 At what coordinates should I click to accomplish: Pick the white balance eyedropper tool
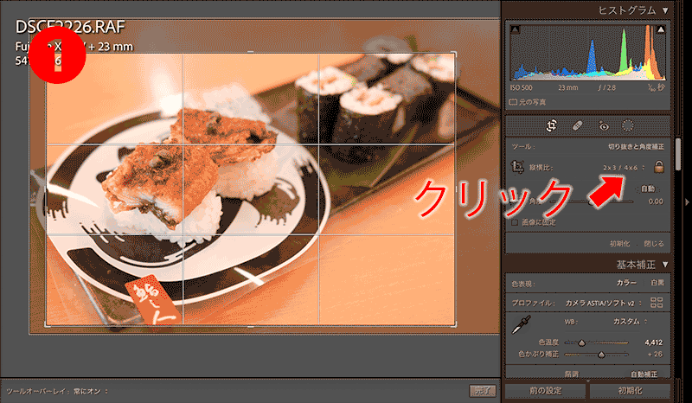pyautogui.click(x=522, y=324)
